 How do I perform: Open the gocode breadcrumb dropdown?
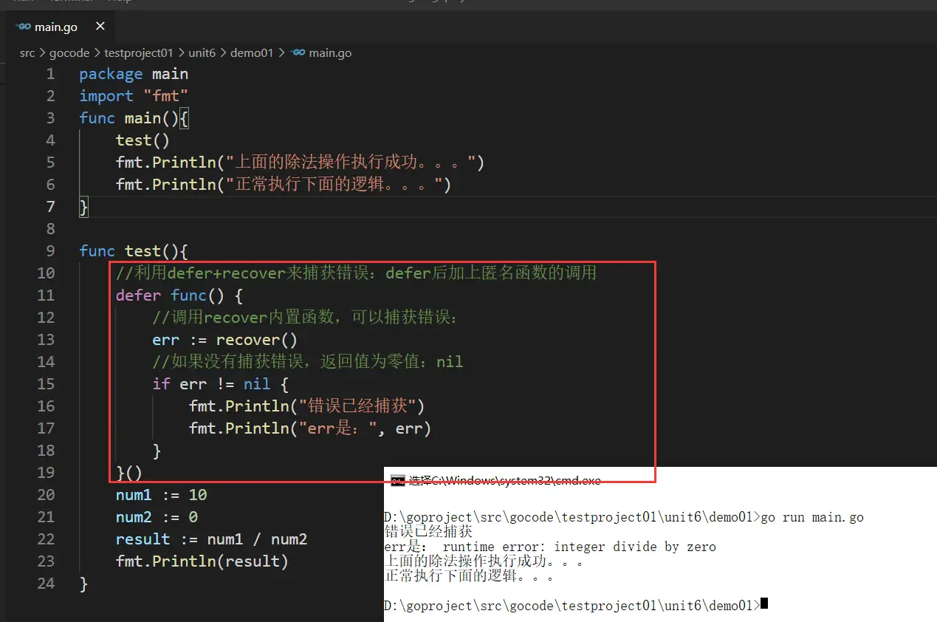point(69,52)
